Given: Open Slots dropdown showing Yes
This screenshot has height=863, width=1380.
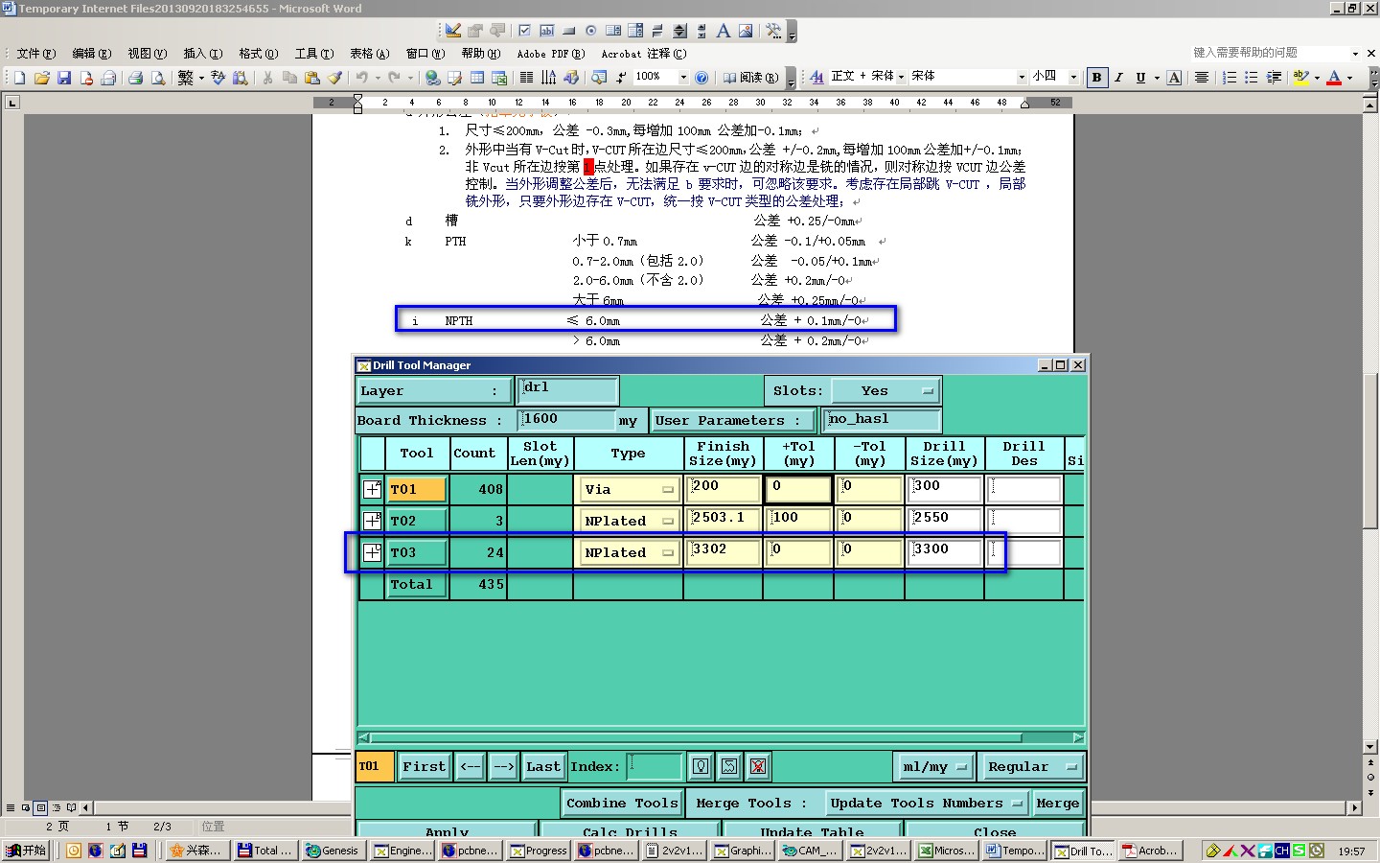Looking at the screenshot, I should point(885,391).
